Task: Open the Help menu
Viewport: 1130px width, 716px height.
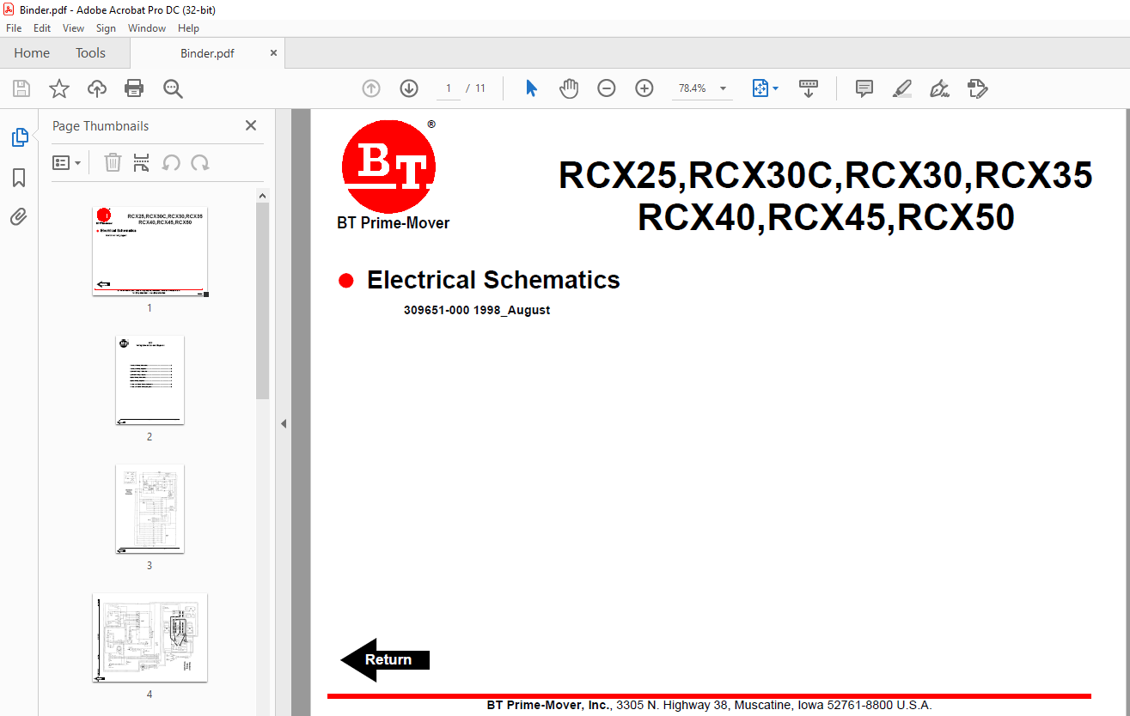Action: (188, 28)
